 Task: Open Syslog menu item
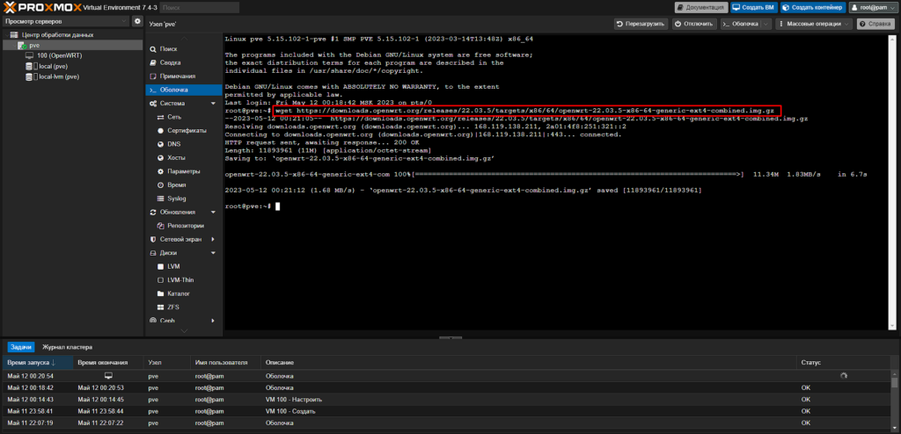click(x=176, y=199)
